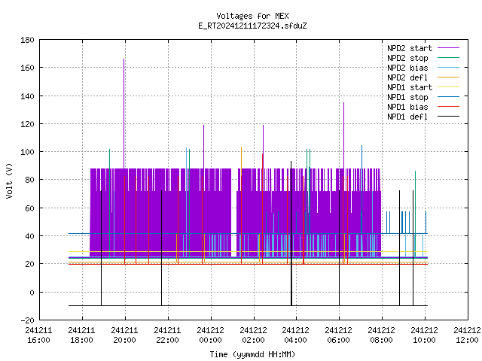
Task: Click the 'NPD1 start' legend label
Action: tap(410, 87)
